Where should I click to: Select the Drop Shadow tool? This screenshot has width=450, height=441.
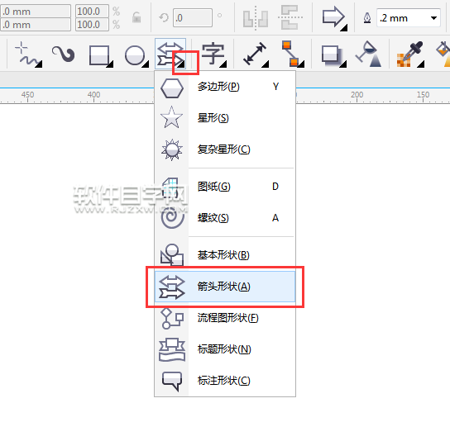333,55
